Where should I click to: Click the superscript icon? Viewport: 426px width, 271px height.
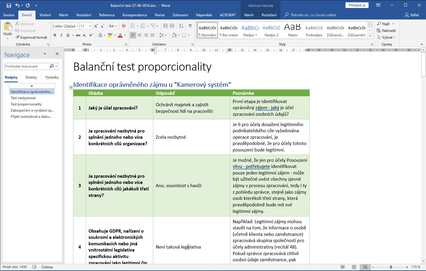pyautogui.click(x=91, y=35)
